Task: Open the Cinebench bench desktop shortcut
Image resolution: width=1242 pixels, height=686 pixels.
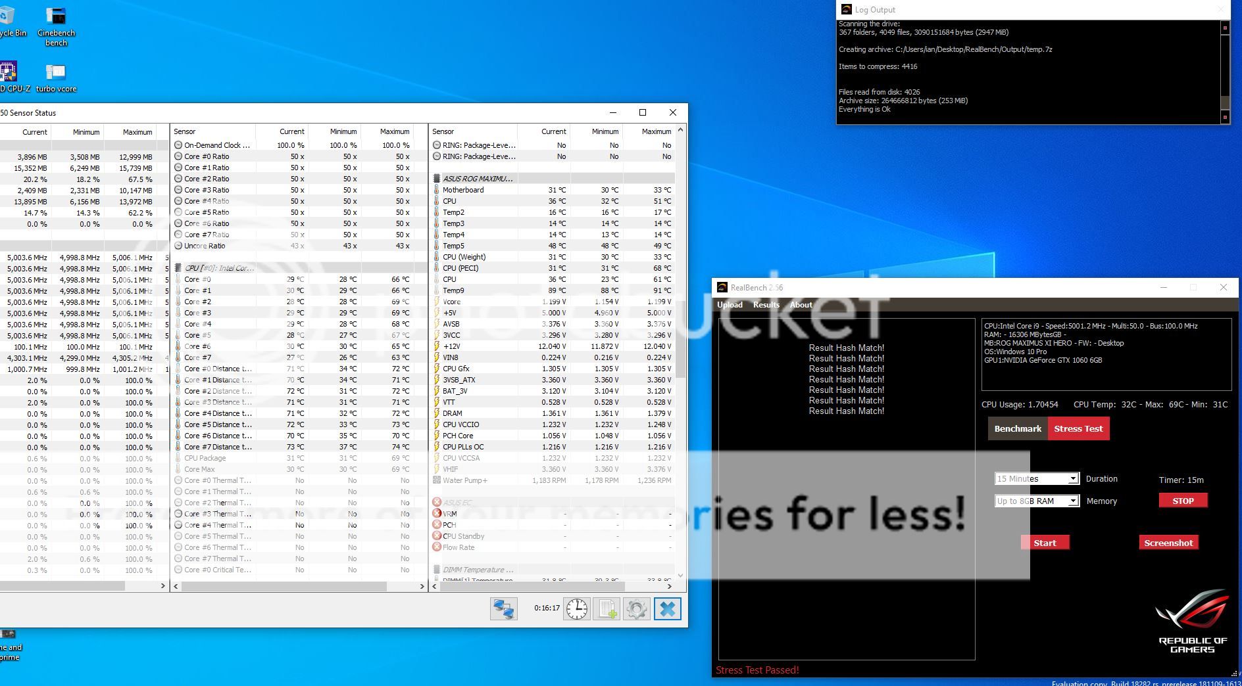Action: pyautogui.click(x=56, y=28)
